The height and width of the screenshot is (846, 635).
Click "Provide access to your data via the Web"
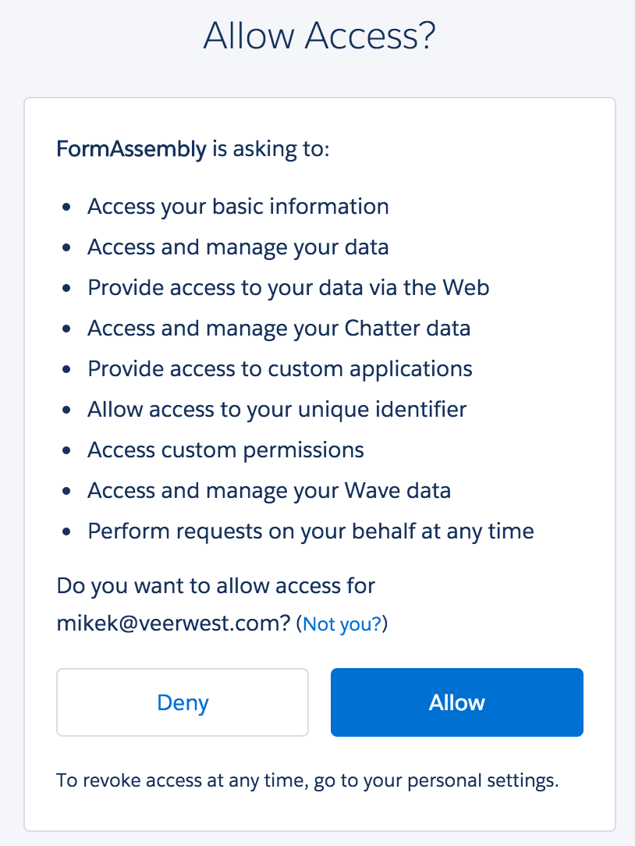[x=288, y=288]
